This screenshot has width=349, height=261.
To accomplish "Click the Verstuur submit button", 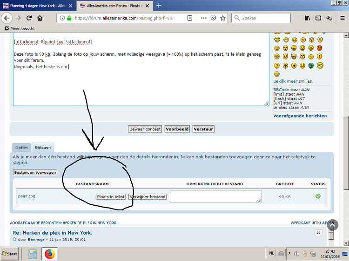I will (x=203, y=129).
